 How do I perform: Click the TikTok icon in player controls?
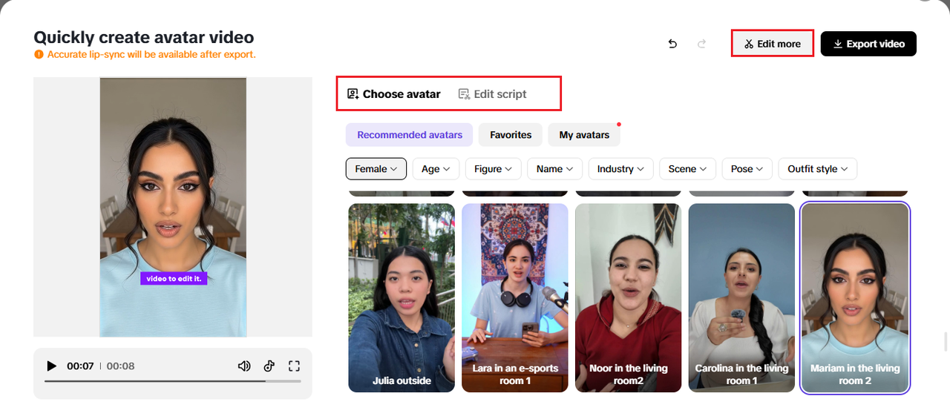pyautogui.click(x=269, y=366)
